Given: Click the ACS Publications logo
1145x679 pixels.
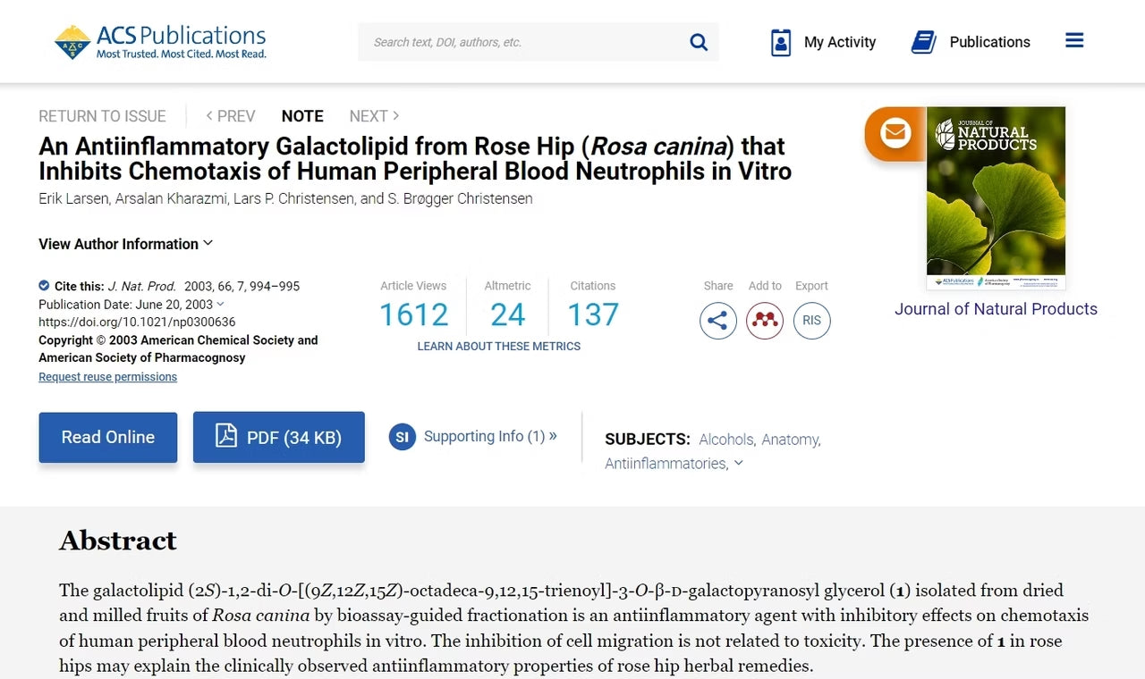Looking at the screenshot, I should point(161,41).
